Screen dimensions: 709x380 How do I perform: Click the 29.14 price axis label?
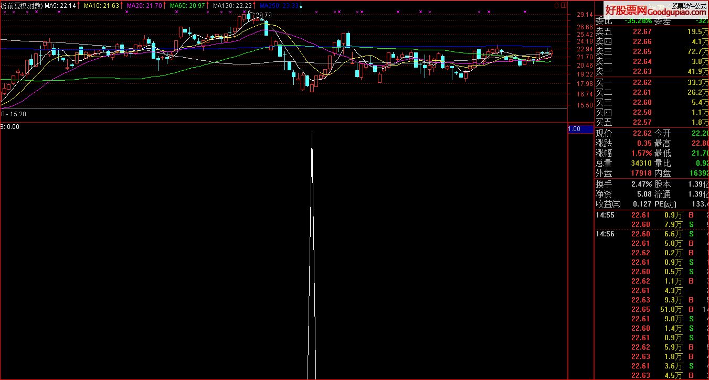[x=584, y=15]
